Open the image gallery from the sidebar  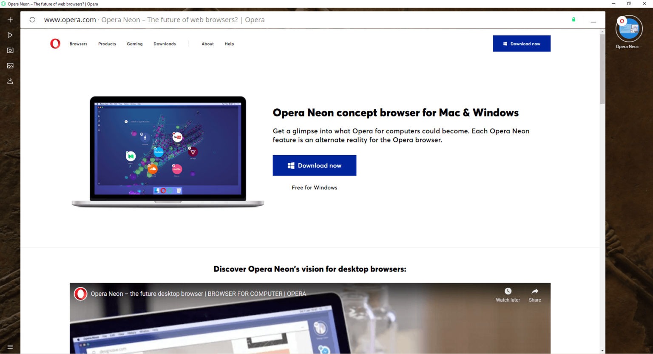(10, 65)
